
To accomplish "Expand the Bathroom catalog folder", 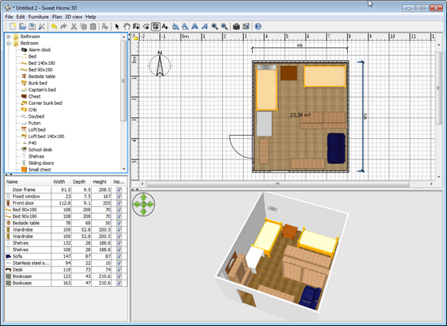I will coord(9,37).
